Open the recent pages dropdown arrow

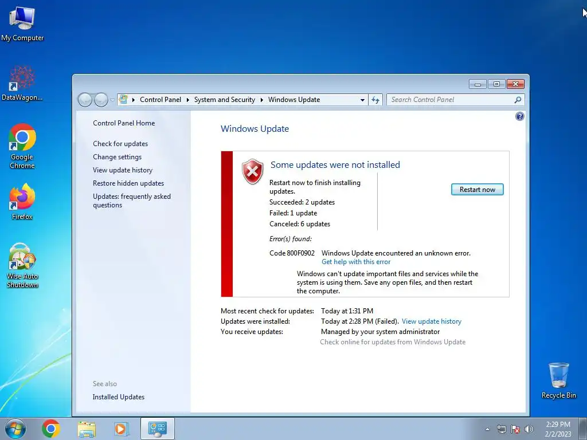click(x=112, y=100)
